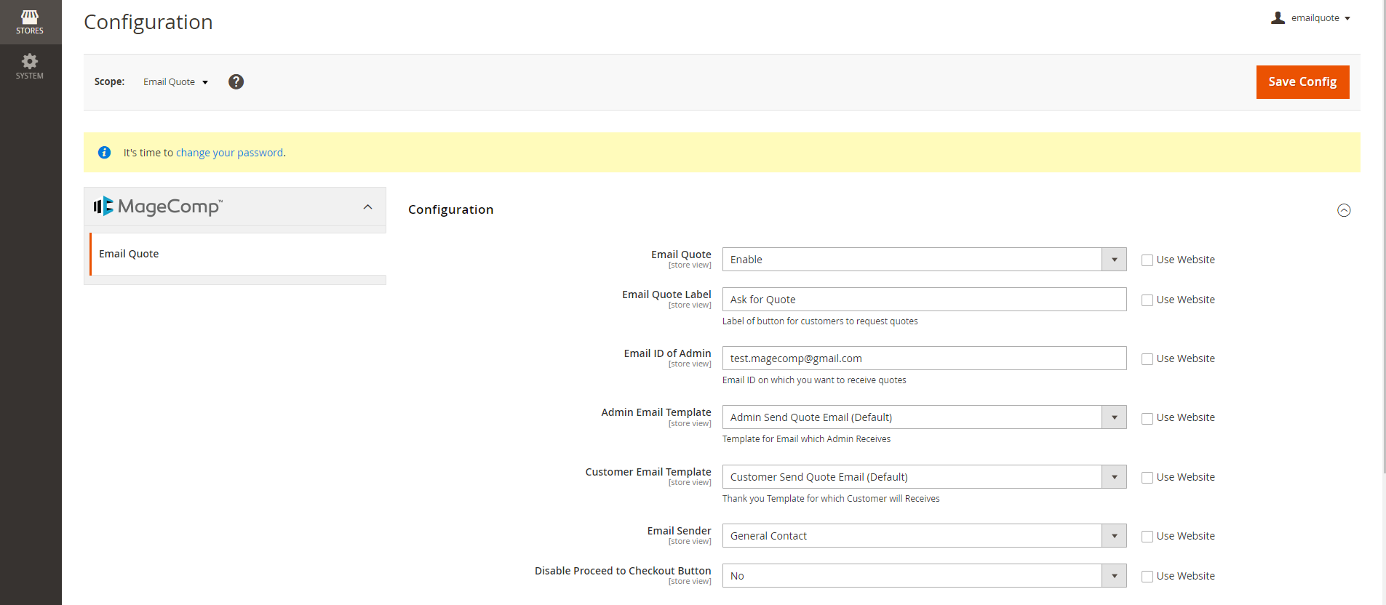Click the info icon in password notice

[105, 153]
